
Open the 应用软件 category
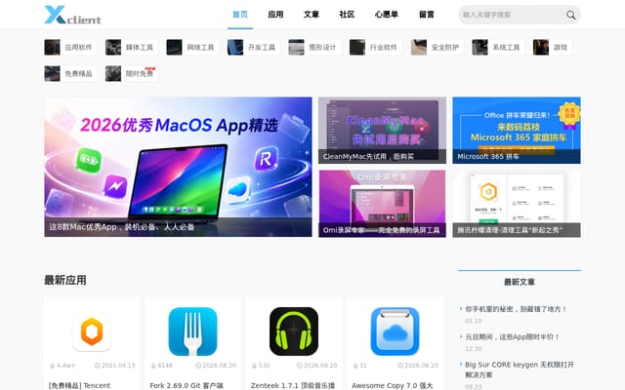pyautogui.click(x=70, y=47)
